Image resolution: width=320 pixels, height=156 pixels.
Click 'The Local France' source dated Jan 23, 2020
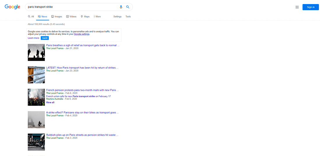(x=55, y=71)
